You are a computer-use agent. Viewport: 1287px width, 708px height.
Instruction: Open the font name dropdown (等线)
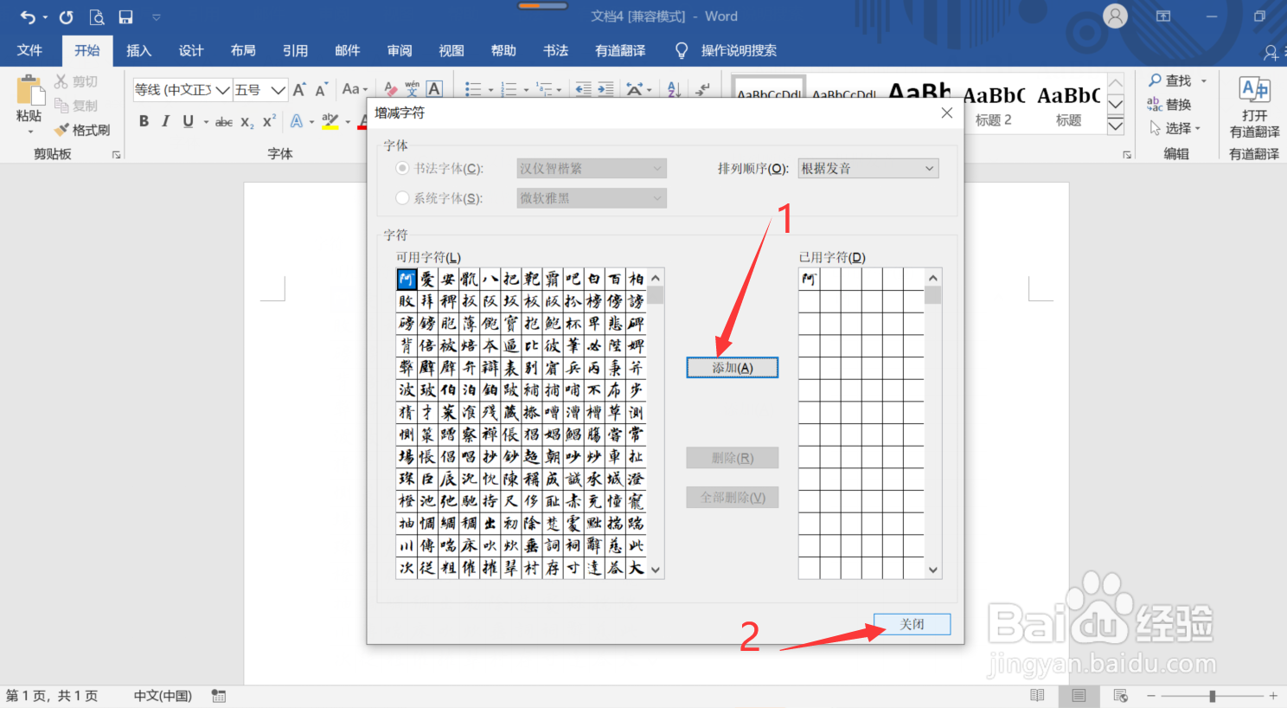click(x=223, y=90)
